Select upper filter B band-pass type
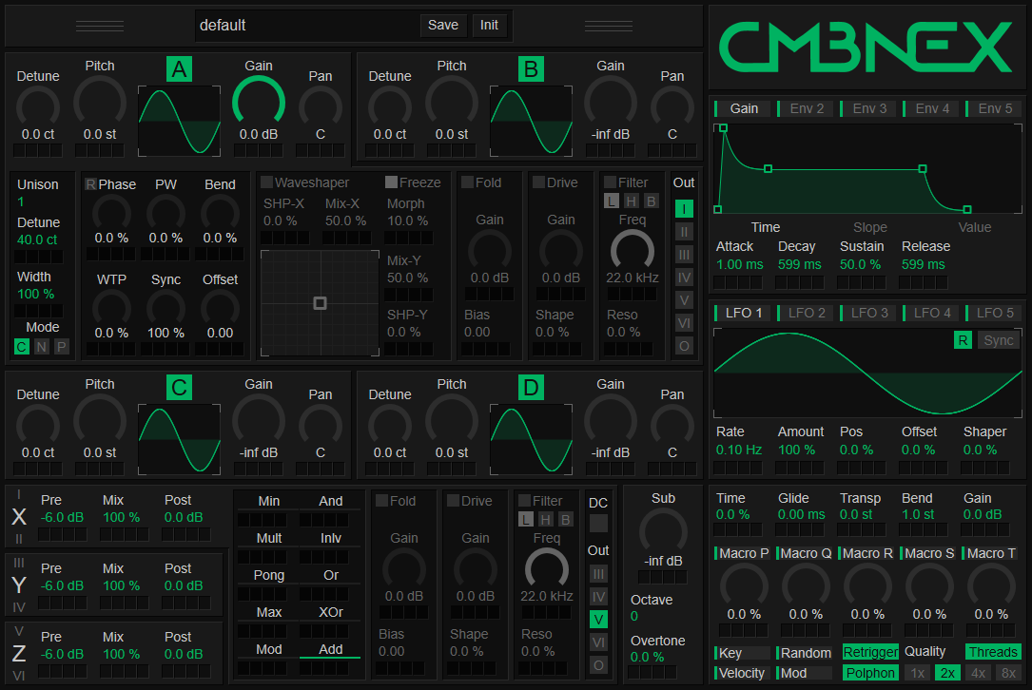 (x=651, y=201)
